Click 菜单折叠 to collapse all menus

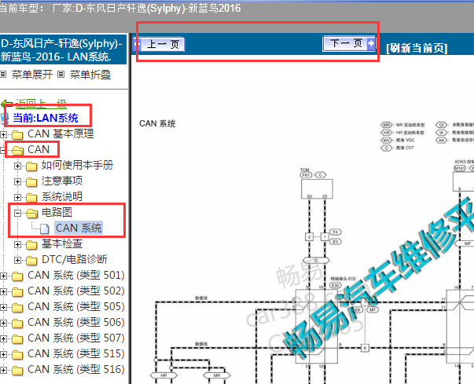[90, 75]
